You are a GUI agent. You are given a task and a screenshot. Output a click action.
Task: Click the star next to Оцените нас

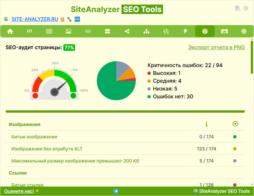point(37,191)
